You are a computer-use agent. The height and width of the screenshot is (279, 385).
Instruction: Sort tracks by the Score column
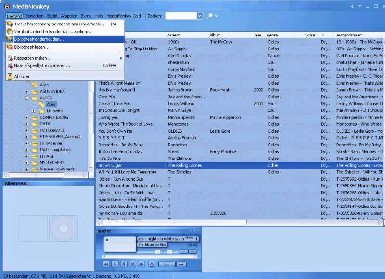click(306, 35)
